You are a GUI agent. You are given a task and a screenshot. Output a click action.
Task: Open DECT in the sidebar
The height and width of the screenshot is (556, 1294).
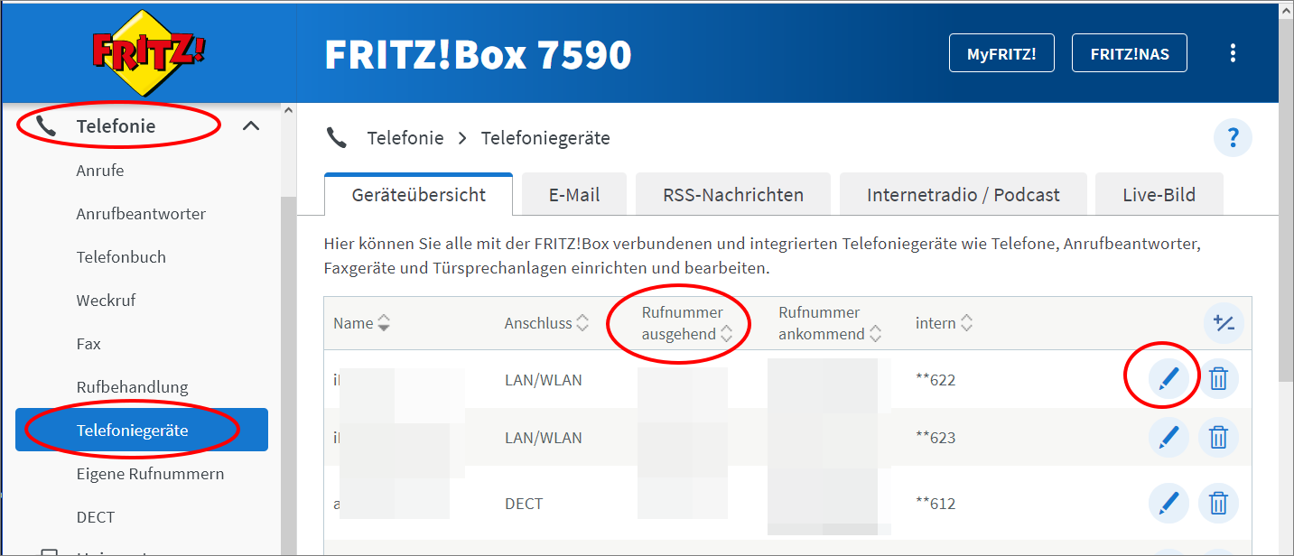coord(96,517)
